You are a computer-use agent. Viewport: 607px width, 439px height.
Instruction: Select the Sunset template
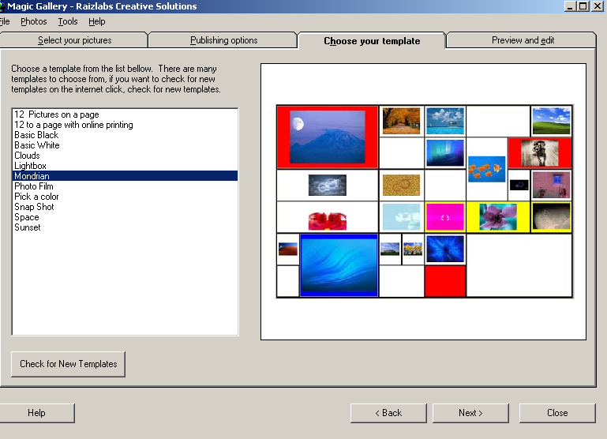(125, 227)
